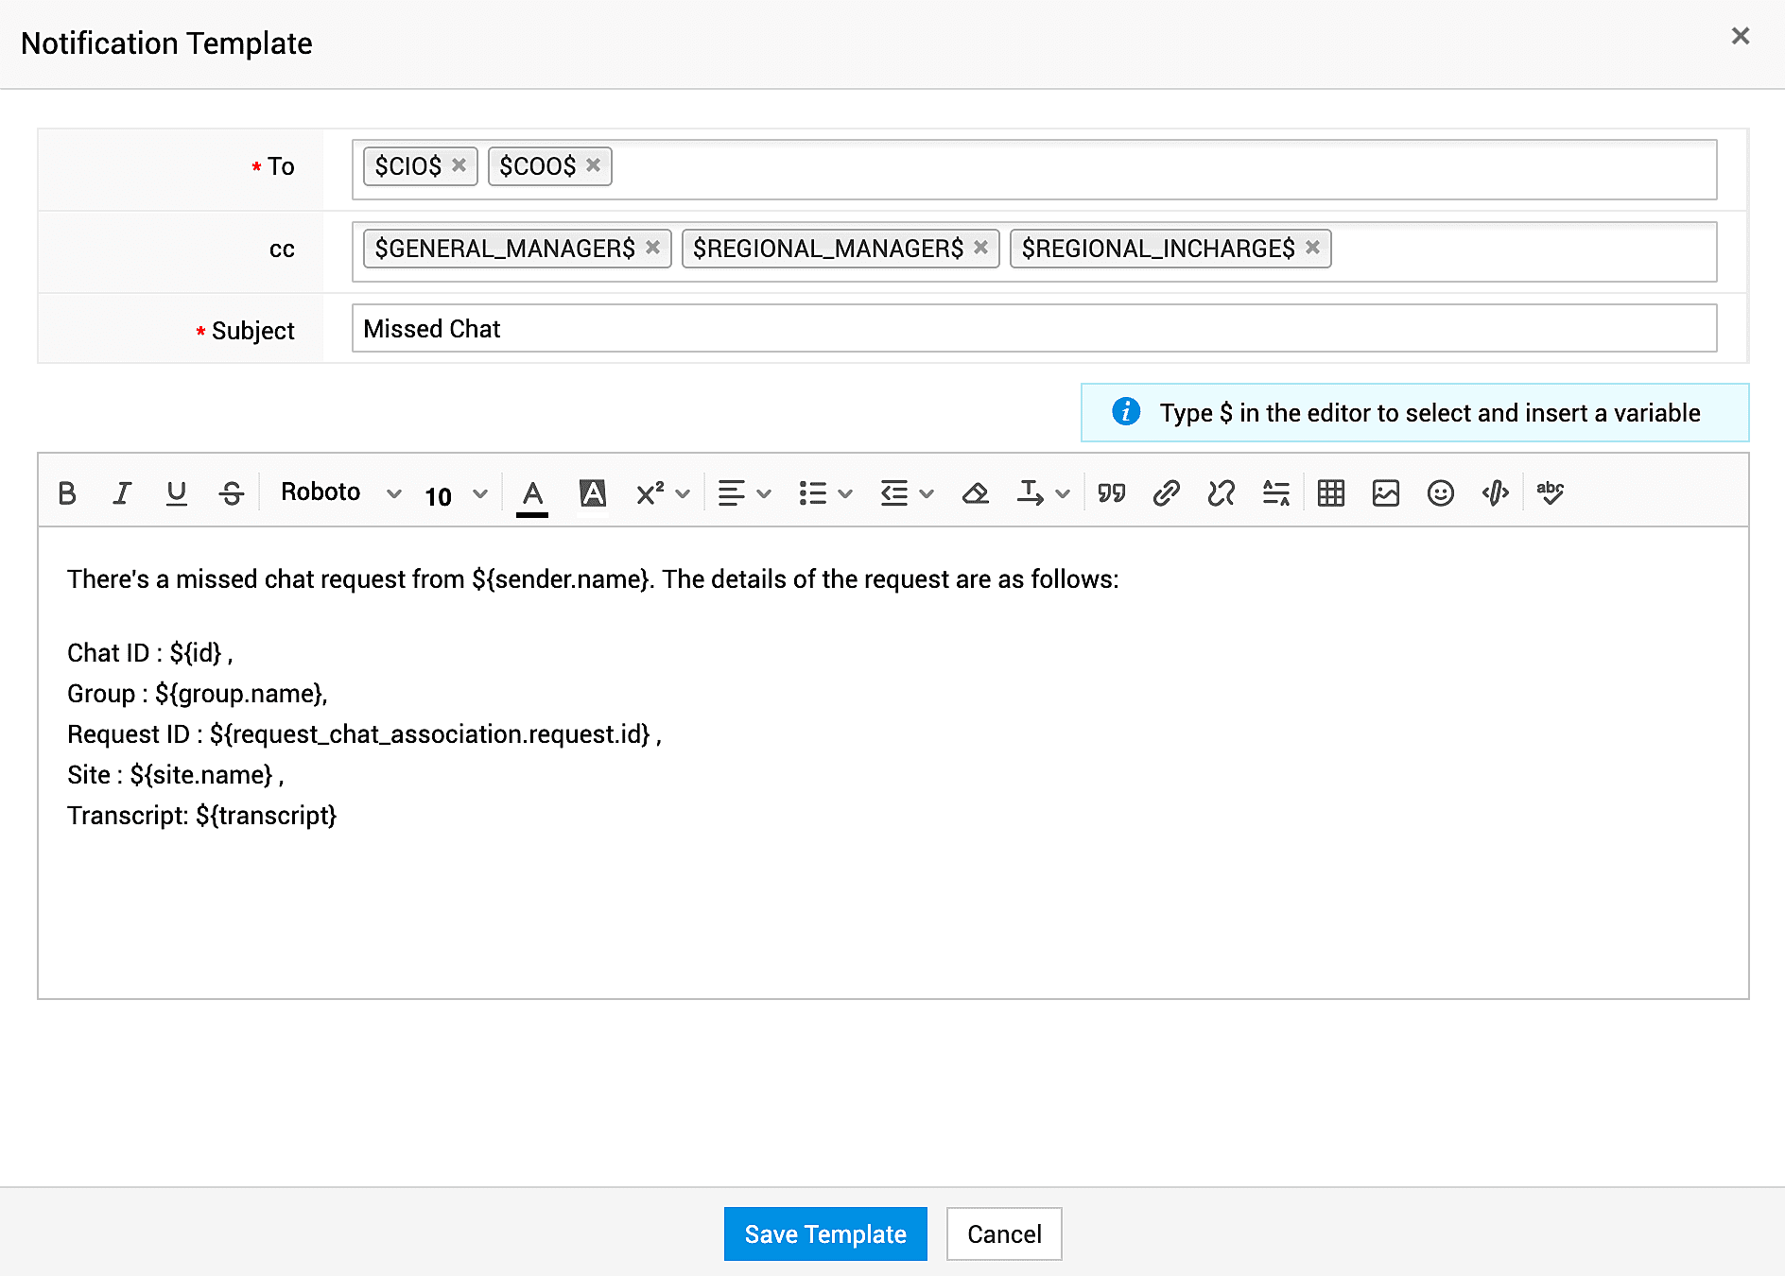Click the Save Template button
Viewport: 1785px width, 1276px height.
click(824, 1233)
